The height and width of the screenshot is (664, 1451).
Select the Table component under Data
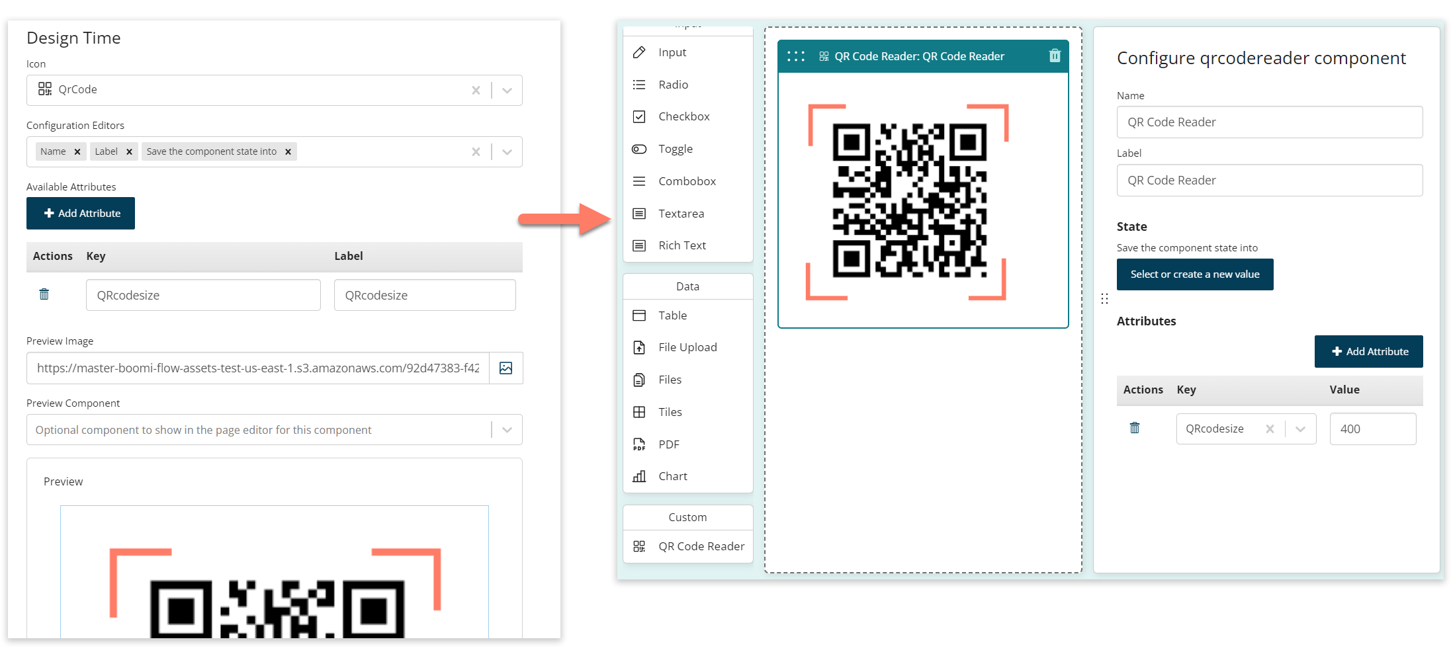pyautogui.click(x=672, y=315)
